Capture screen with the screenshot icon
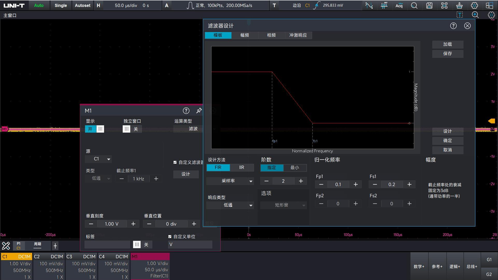 (444, 6)
